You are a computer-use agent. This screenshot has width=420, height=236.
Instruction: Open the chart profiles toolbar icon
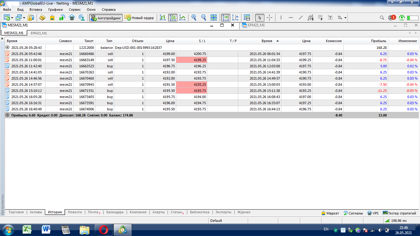pos(19,18)
